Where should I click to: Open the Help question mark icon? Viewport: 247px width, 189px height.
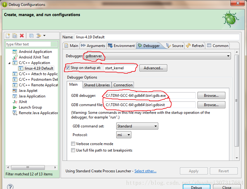pos(10,187)
